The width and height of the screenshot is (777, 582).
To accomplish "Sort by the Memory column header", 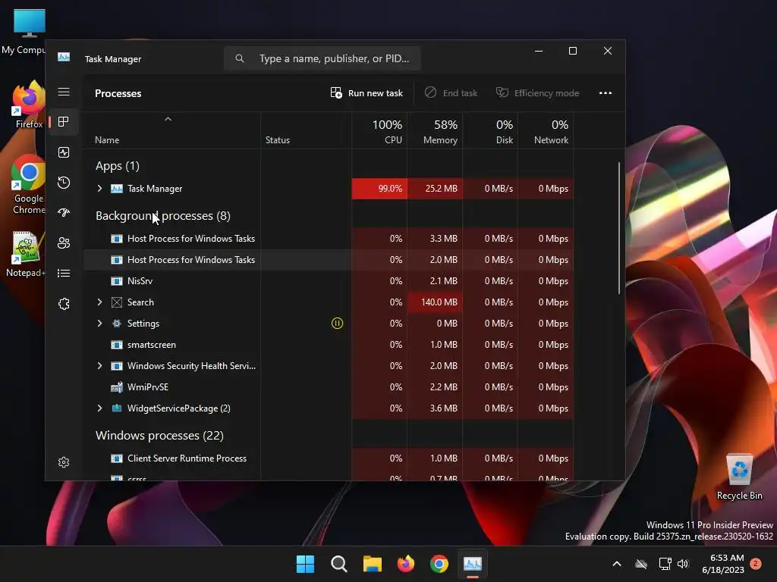I will (x=435, y=130).
